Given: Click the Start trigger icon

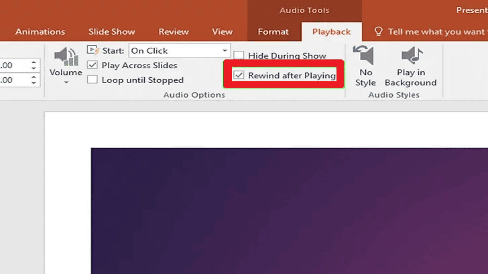Looking at the screenshot, I should pyautogui.click(x=93, y=50).
